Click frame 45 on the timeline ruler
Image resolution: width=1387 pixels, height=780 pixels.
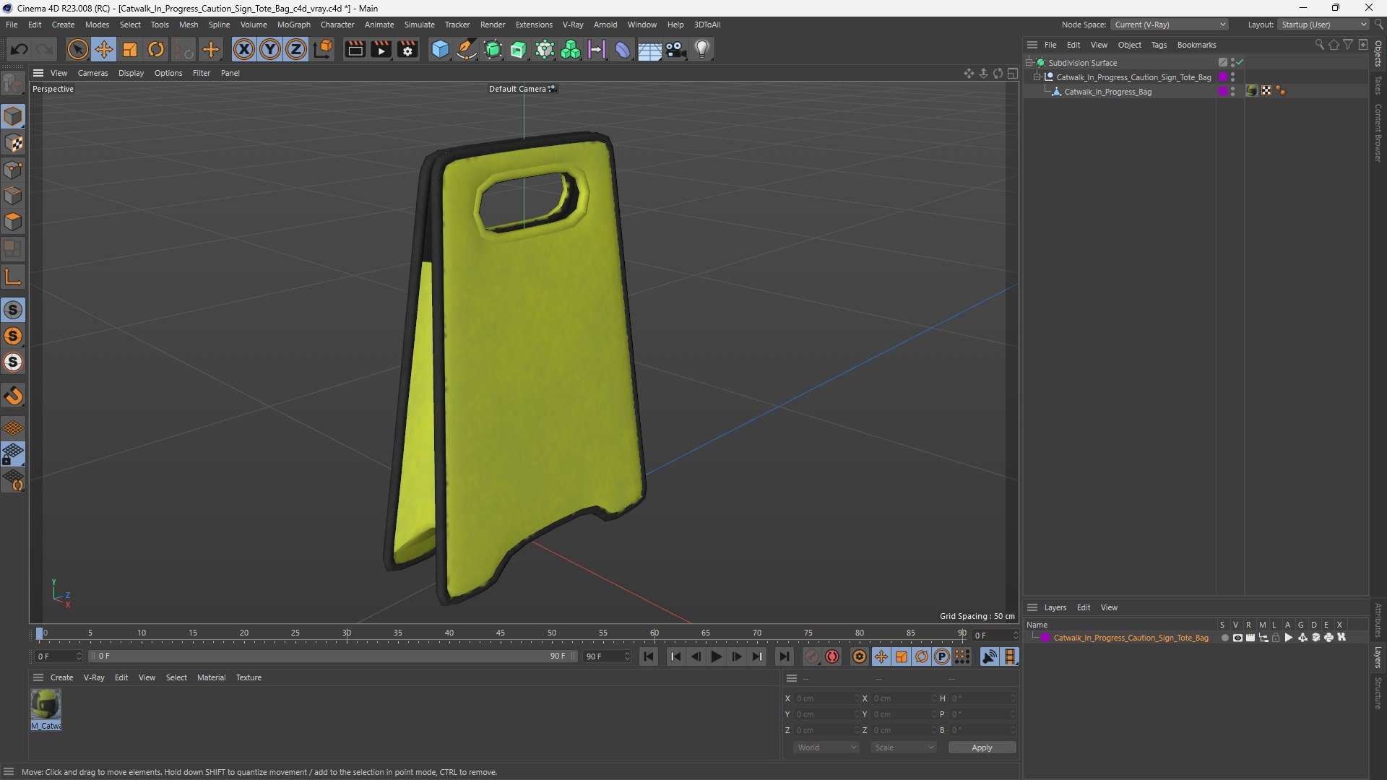coord(501,633)
